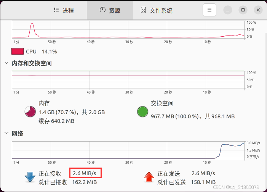Select the 资源 tab

pyautogui.click(x=110, y=10)
